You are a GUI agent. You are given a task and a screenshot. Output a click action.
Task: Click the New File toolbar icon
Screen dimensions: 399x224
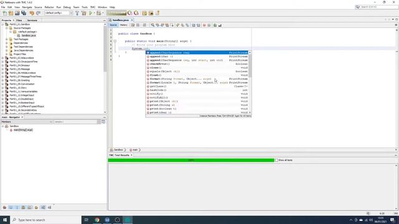click(4, 13)
